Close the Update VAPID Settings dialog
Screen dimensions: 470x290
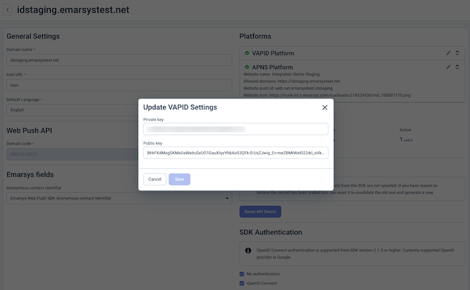pos(324,107)
